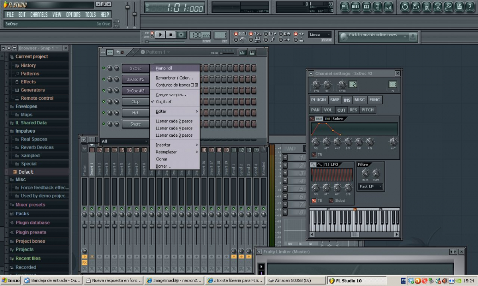Click the Undo history toolbar icon
This screenshot has width=478, height=286.
[x=405, y=7]
